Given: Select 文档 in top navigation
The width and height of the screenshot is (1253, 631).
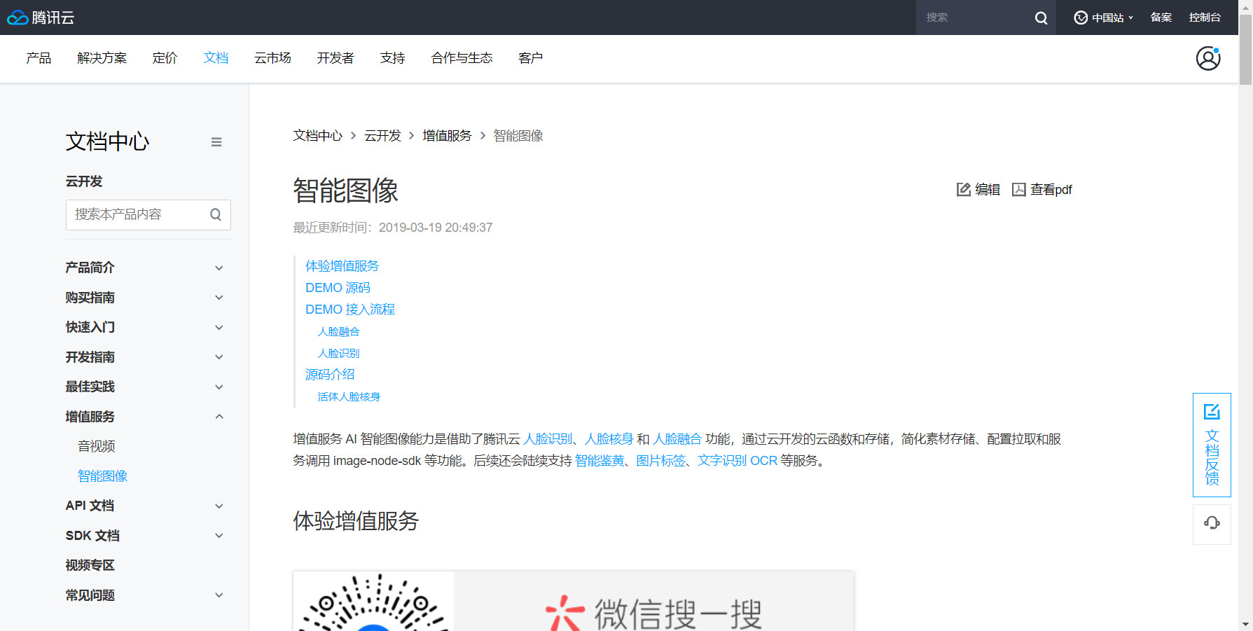Looking at the screenshot, I should click(216, 58).
